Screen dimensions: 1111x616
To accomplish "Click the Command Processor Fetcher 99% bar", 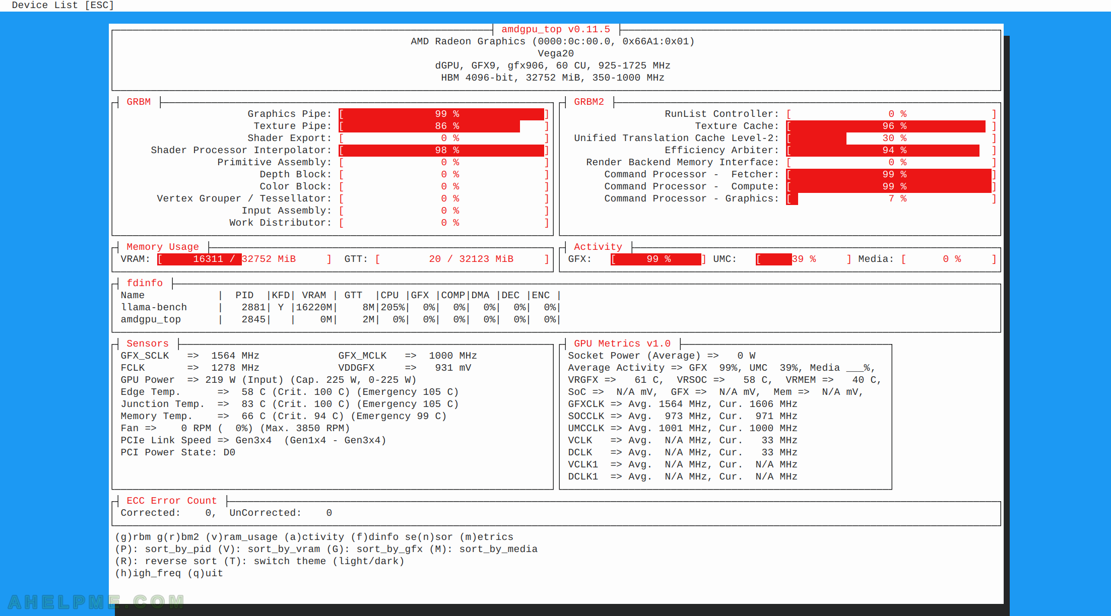I will coord(891,174).
